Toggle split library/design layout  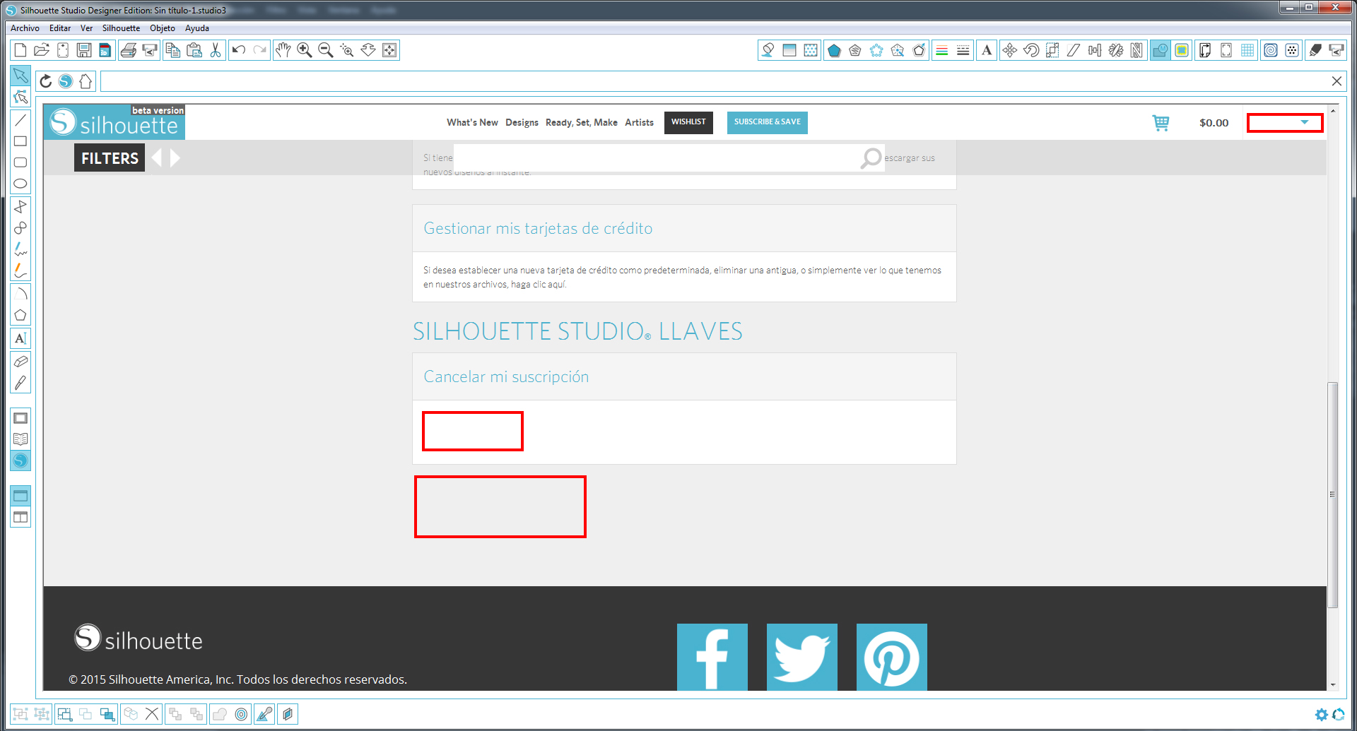pyautogui.click(x=20, y=517)
